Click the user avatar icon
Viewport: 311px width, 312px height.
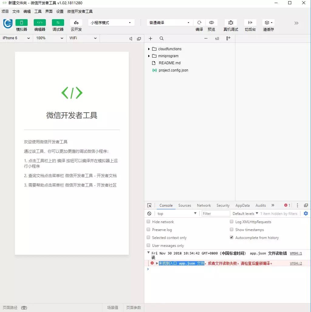[x=8, y=23]
